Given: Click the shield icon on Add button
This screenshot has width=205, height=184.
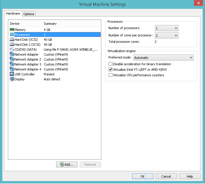Looking at the screenshot, I should pos(62,164).
